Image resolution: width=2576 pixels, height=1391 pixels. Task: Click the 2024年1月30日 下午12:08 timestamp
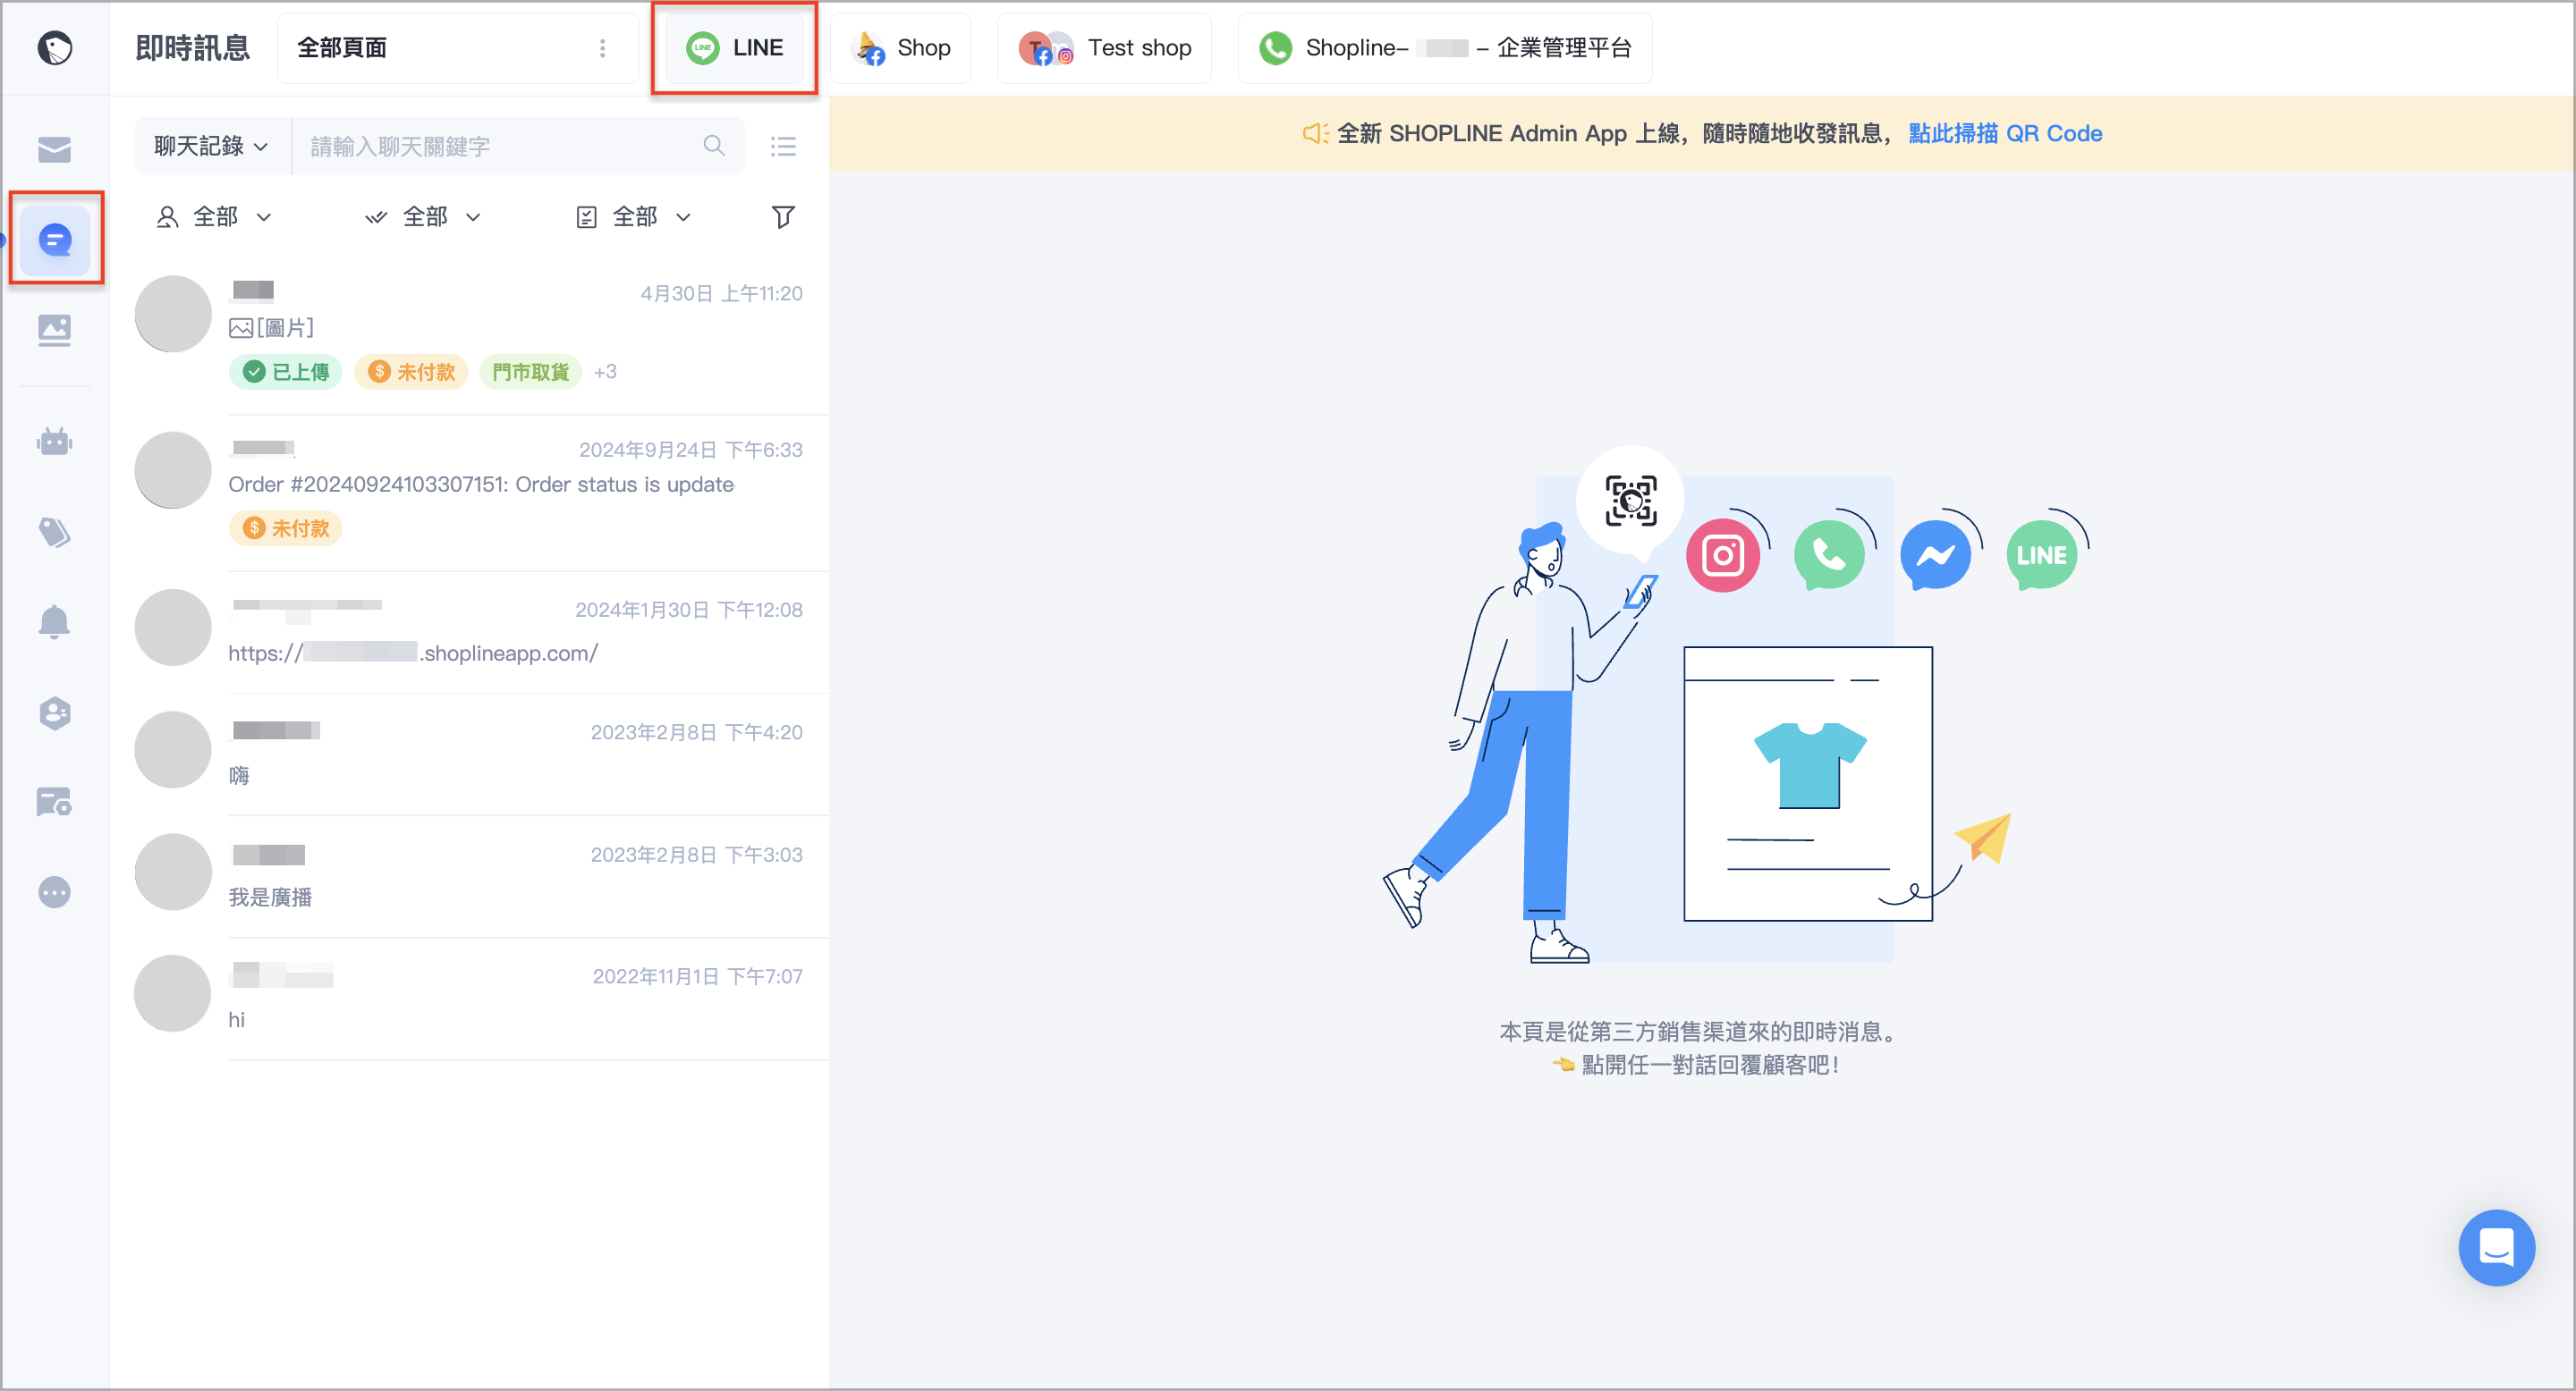tap(688, 610)
